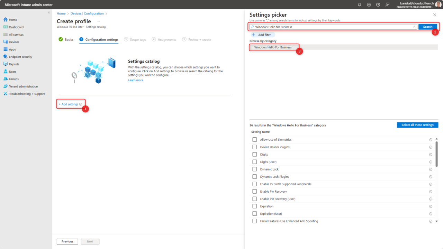Open the portal settings gear

tap(369, 4)
